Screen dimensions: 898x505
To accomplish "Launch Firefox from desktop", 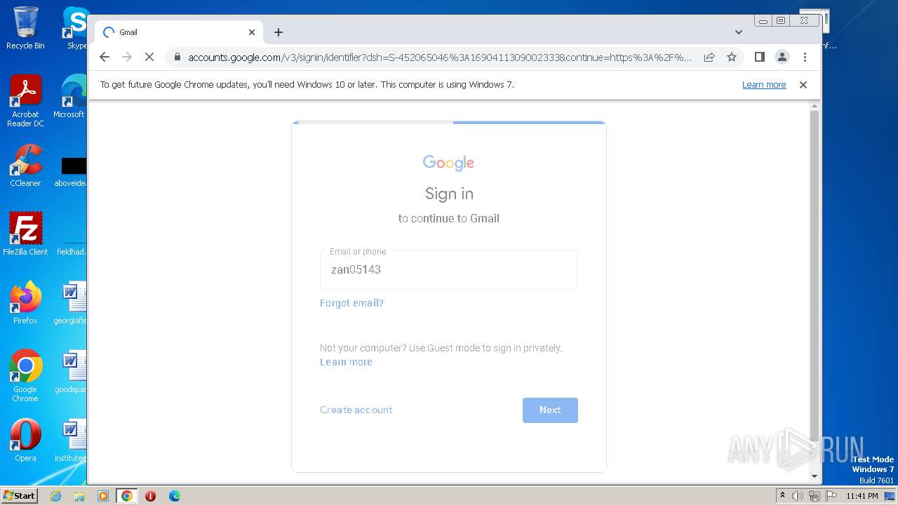I will point(25,303).
